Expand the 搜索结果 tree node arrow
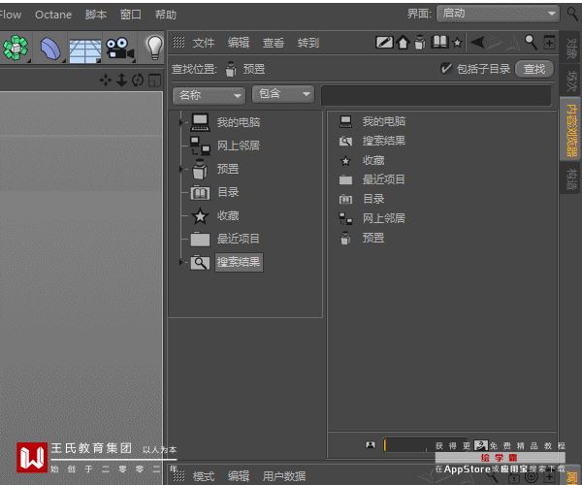The height and width of the screenshot is (485, 582). (x=181, y=262)
